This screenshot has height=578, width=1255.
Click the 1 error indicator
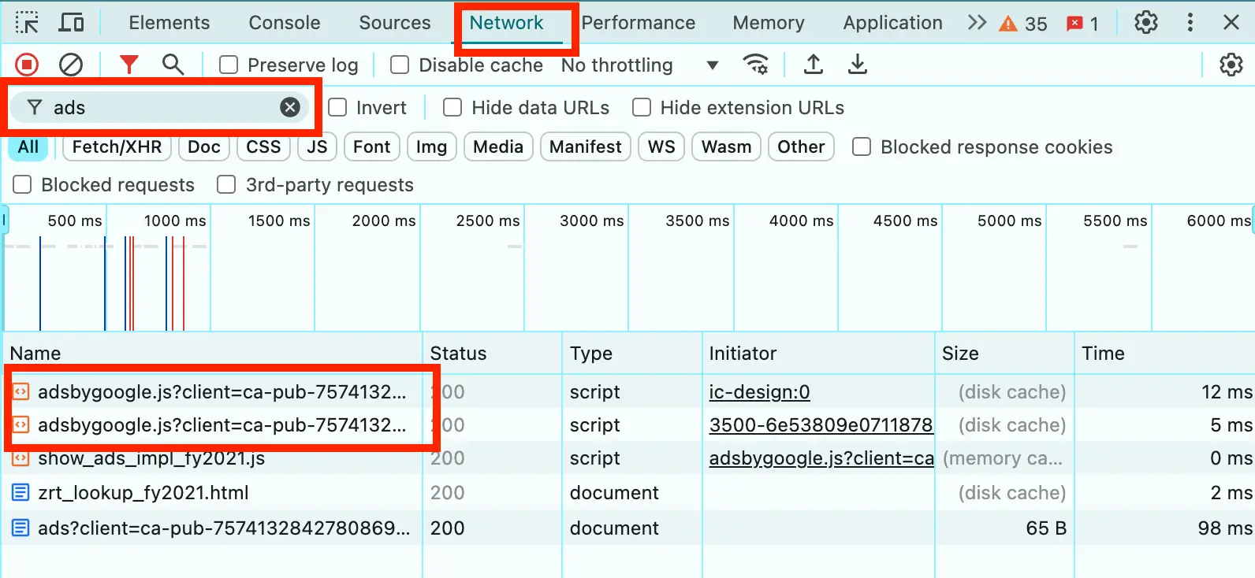[x=1082, y=24]
